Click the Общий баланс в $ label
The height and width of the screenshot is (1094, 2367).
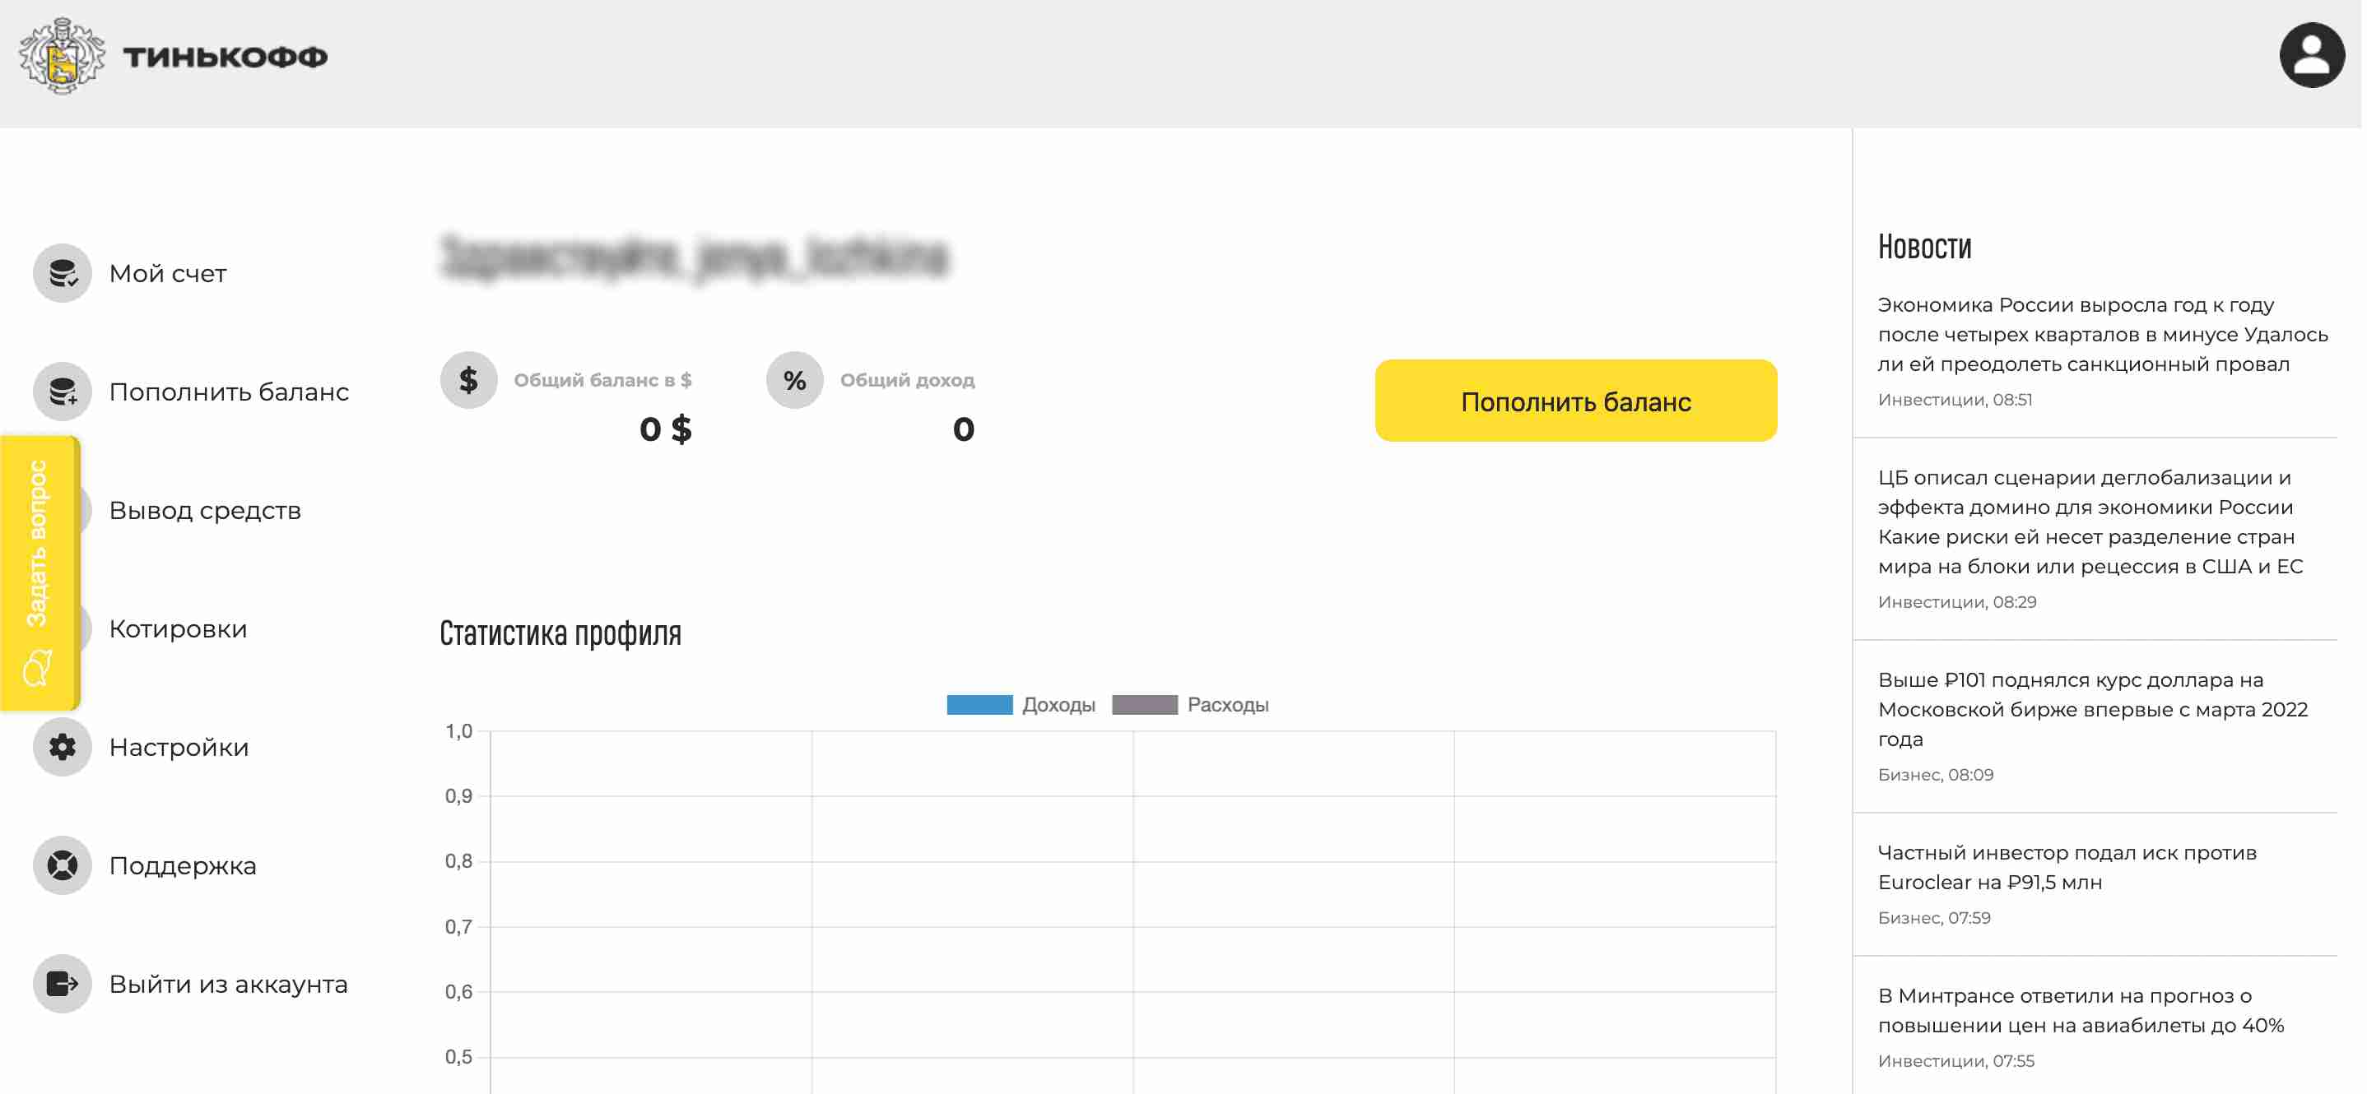(602, 380)
